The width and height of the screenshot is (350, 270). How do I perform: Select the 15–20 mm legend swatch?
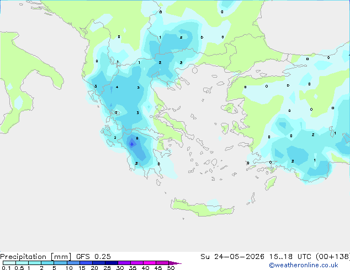(x=86, y=263)
